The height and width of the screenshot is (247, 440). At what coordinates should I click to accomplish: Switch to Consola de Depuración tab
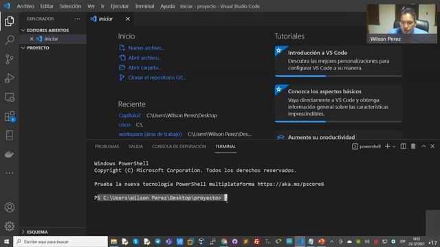179,146
